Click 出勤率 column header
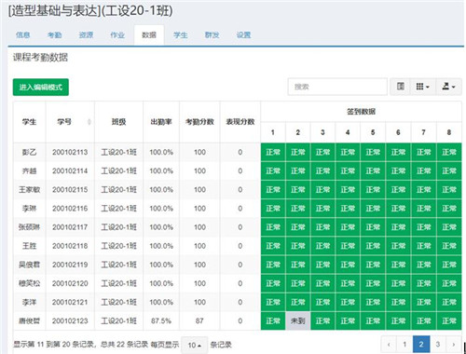Screen dimensions: 466x354 (x=161, y=122)
